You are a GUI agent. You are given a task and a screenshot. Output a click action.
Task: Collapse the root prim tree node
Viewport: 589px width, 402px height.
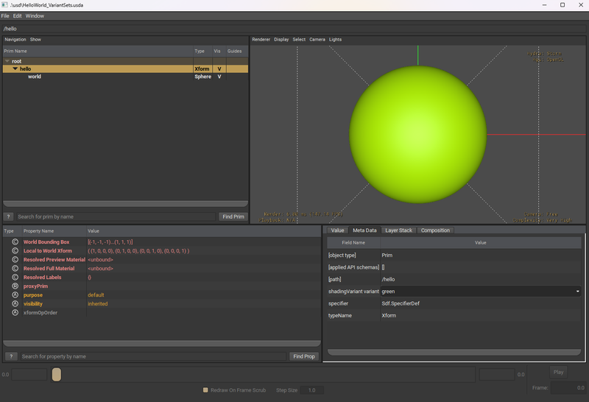[x=7, y=61]
